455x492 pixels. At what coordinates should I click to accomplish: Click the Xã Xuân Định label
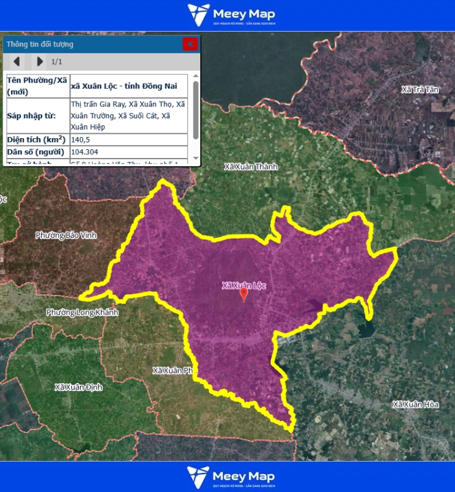click(x=79, y=387)
